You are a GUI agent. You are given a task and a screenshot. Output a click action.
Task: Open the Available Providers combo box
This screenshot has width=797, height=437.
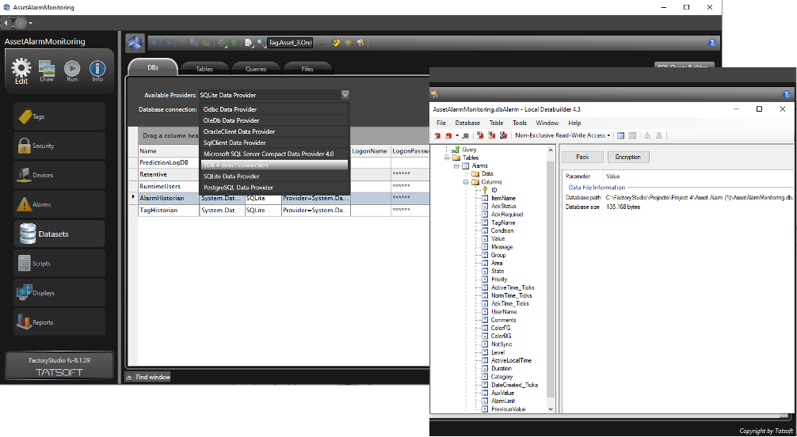click(274, 95)
